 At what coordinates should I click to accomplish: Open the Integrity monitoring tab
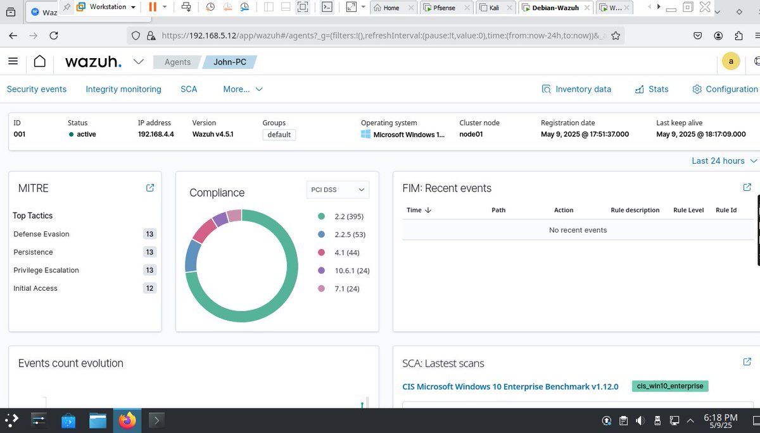(x=123, y=89)
